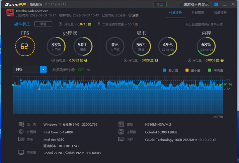Click the 系统 Windows icon
The width and height of the screenshot is (239, 163).
pos(21,124)
